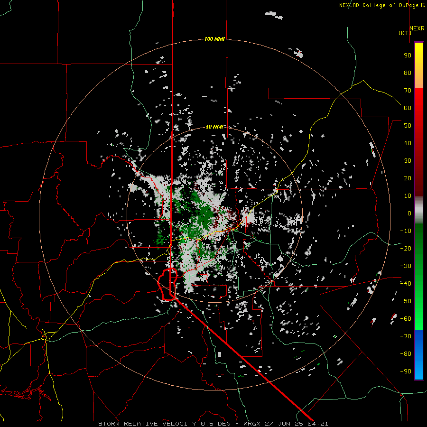Viewport: 427px width, 427px height.
Task: Click the NEXR label above color bar
Action: pos(417,28)
